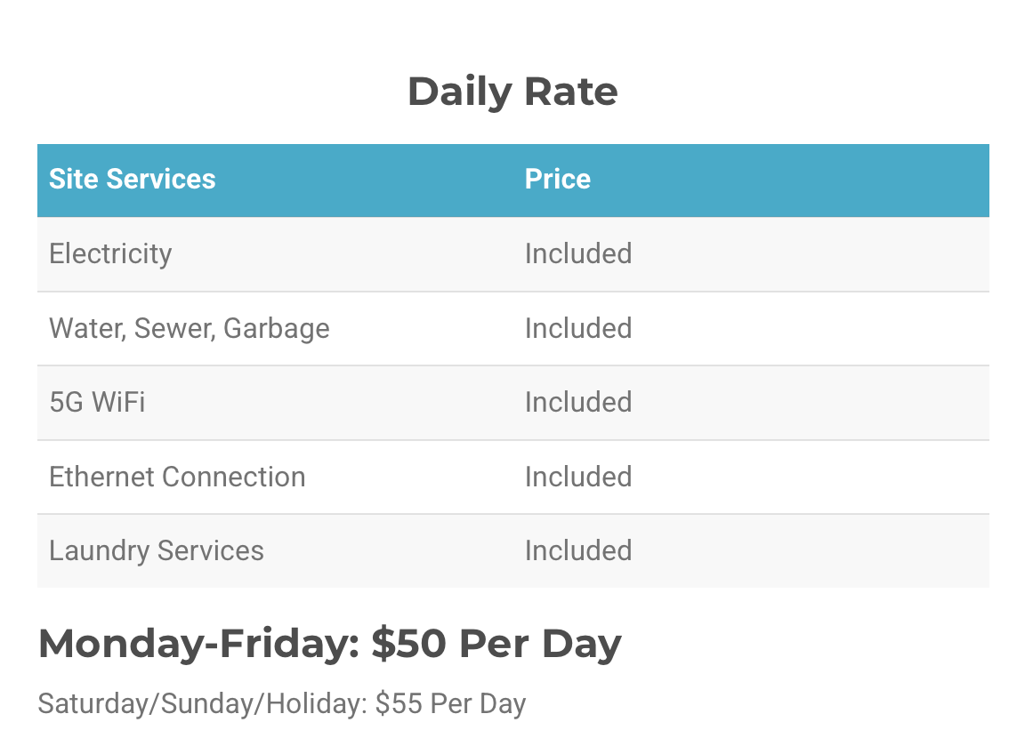The height and width of the screenshot is (754, 1025).
Task: Click Included price for 5G WiFi
Action: tap(578, 402)
